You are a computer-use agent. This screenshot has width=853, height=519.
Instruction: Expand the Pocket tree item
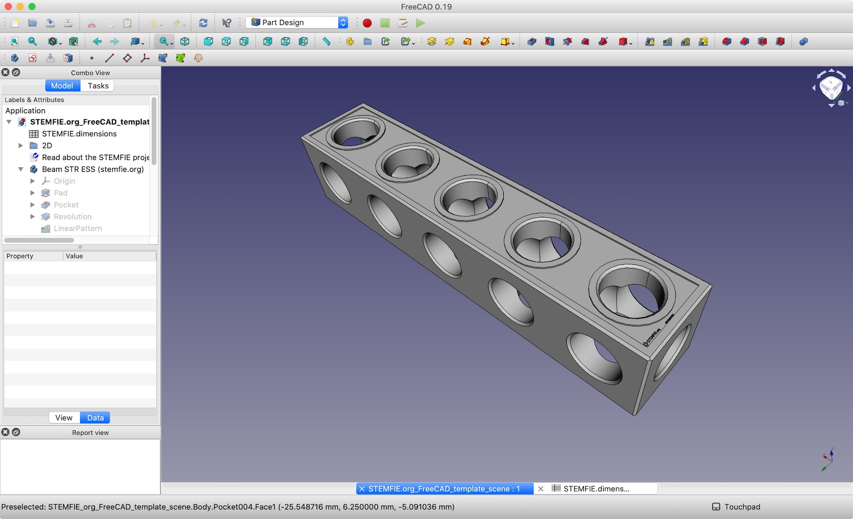click(x=33, y=205)
